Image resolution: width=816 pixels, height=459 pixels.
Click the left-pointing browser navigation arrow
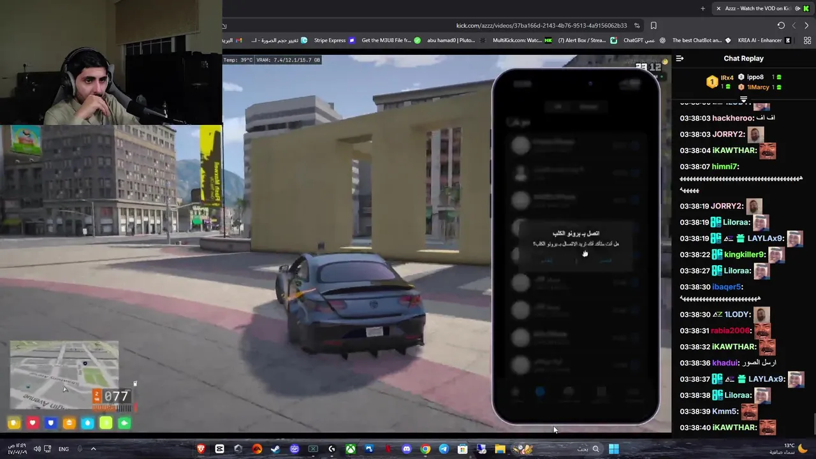click(x=794, y=25)
